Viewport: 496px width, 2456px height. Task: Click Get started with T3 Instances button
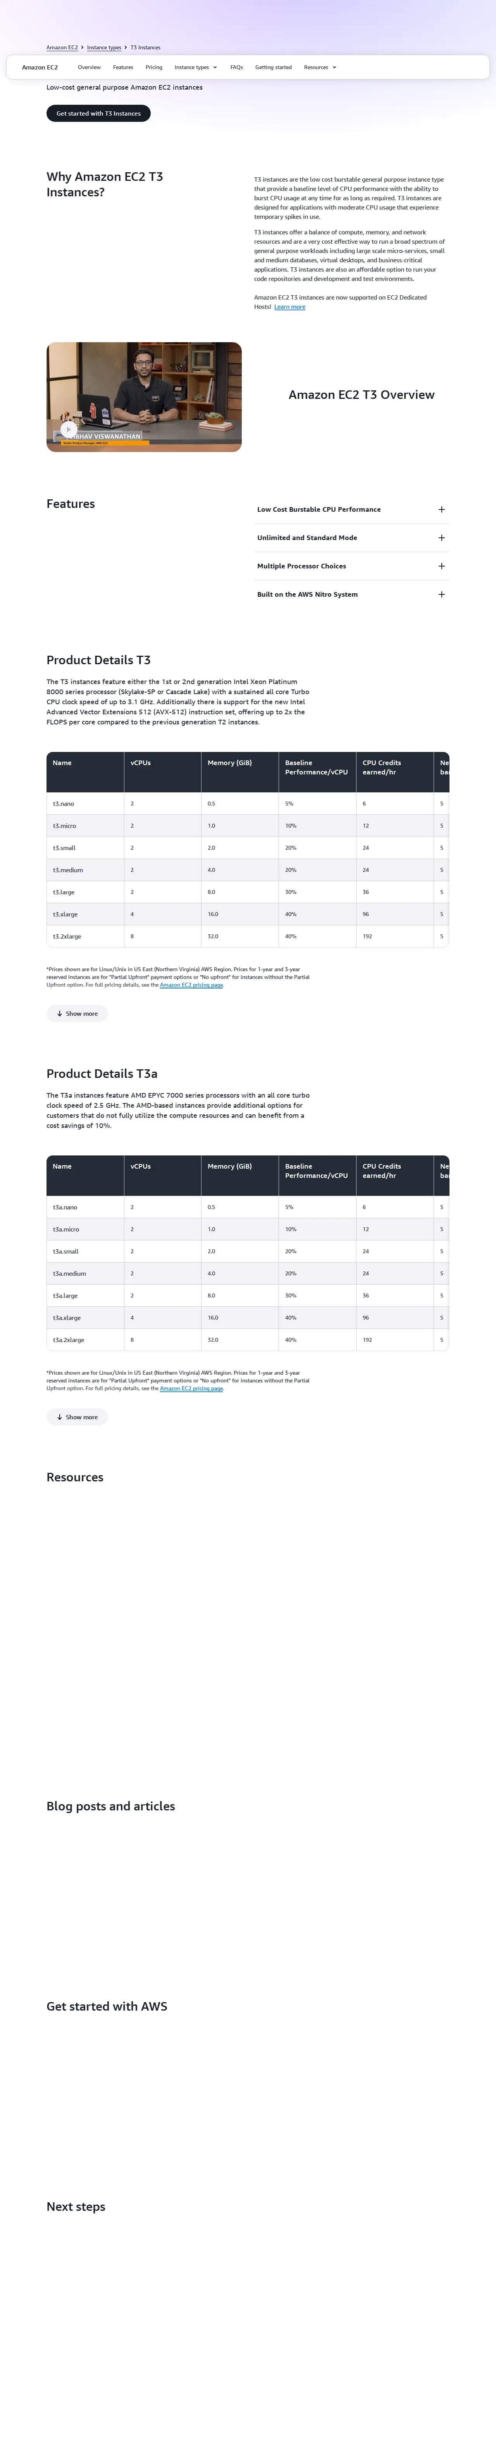click(x=98, y=113)
